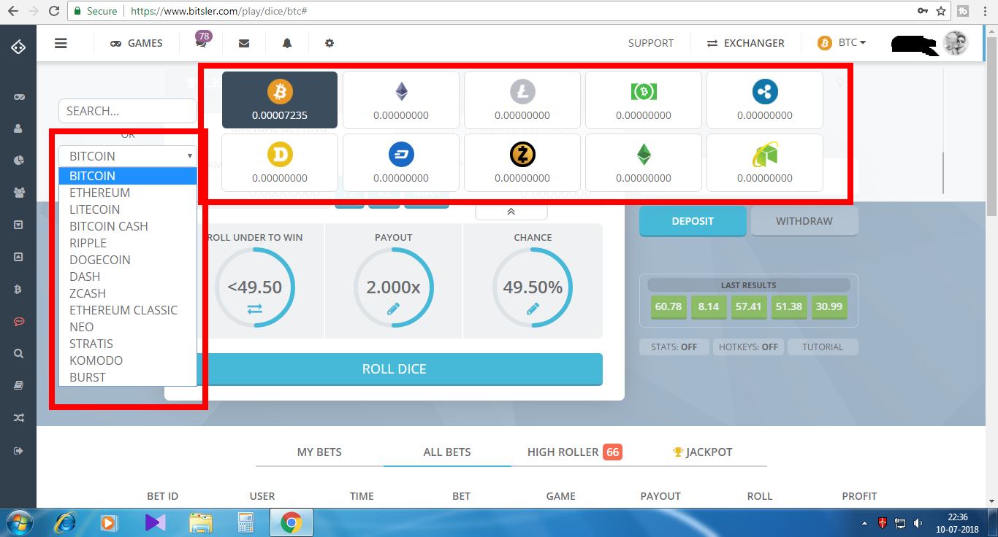Choose KOMODO from the coin list

point(128,360)
